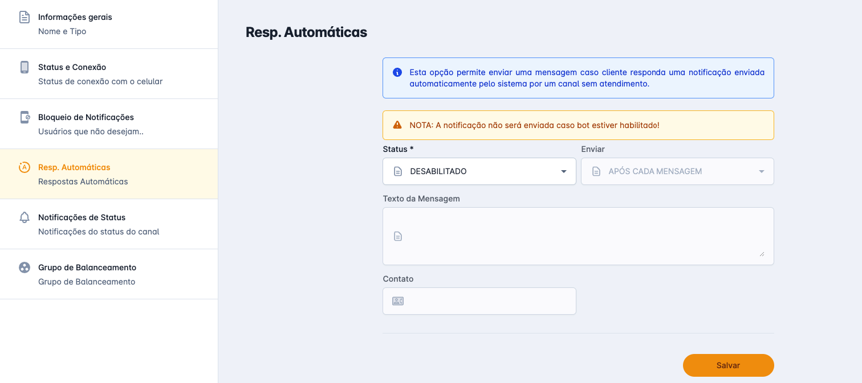Click the contact card icon in Contato field

[397, 300]
